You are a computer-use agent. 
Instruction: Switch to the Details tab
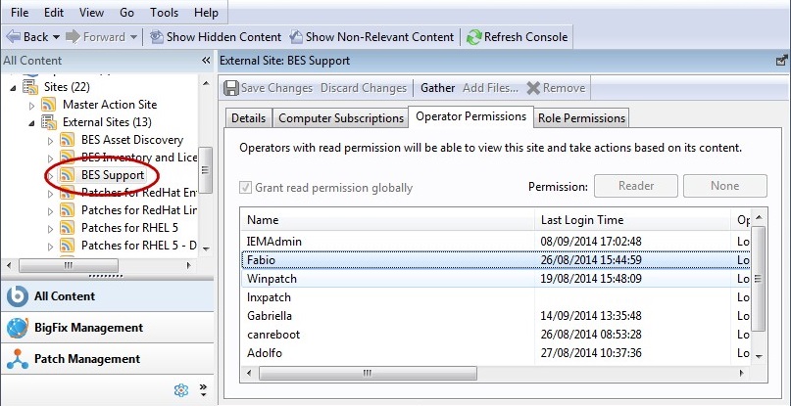click(248, 118)
